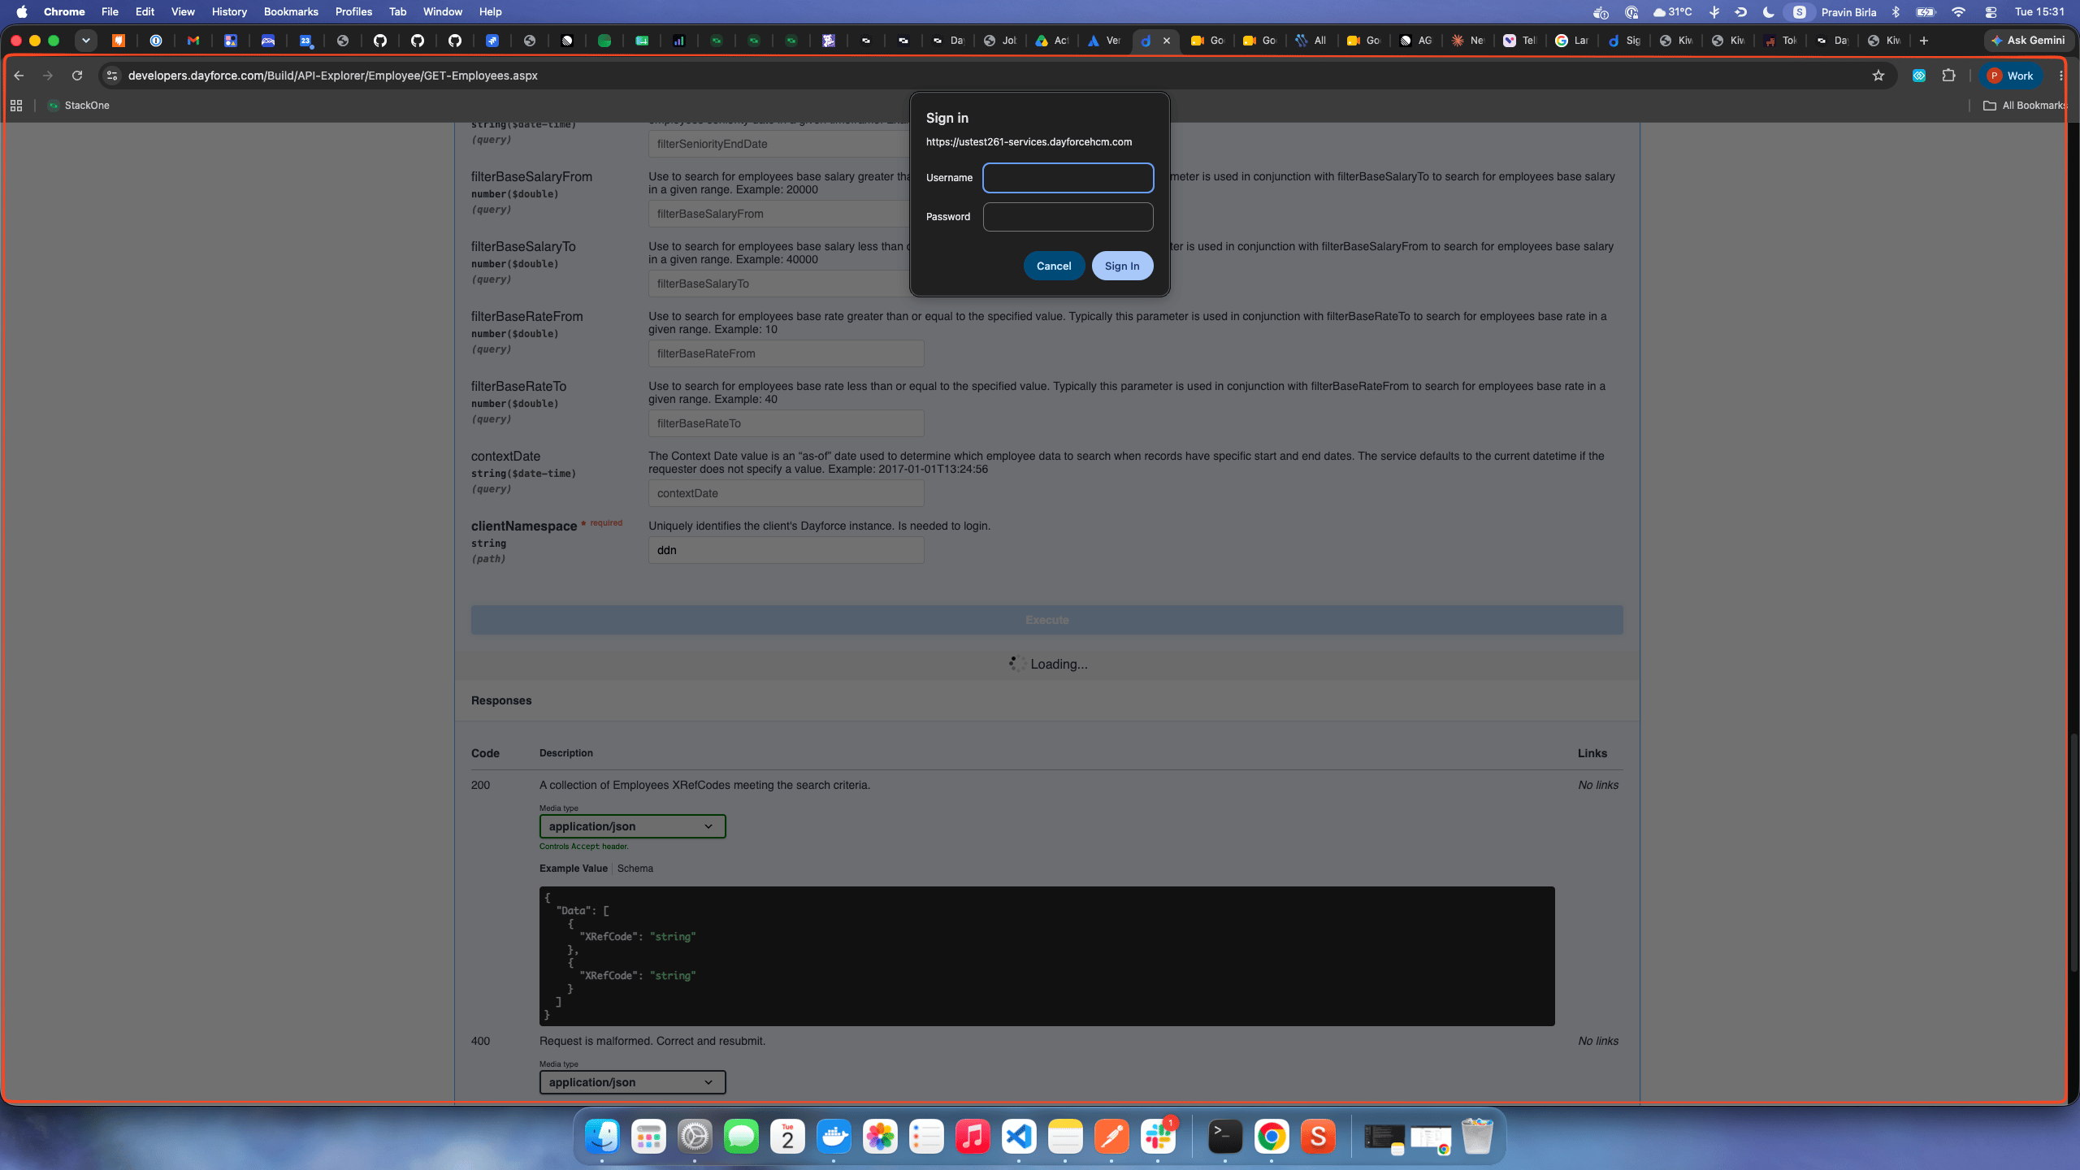Focus the Password field

click(x=1068, y=217)
